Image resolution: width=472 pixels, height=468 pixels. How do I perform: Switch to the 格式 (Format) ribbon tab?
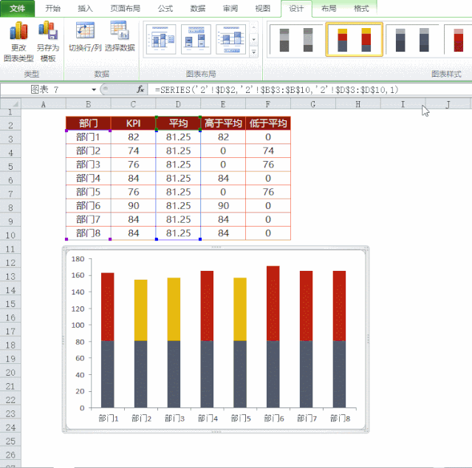click(361, 9)
